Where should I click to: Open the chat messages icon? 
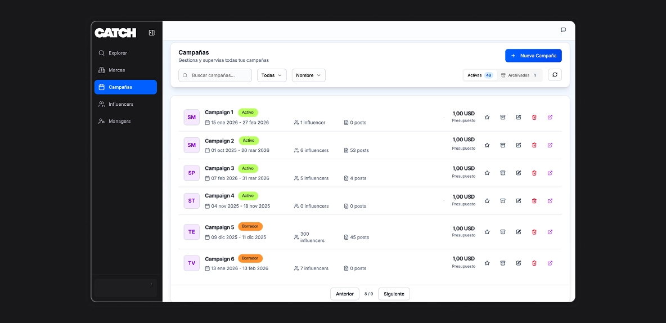(563, 30)
